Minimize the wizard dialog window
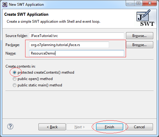 pyautogui.click(x=130, y=3)
